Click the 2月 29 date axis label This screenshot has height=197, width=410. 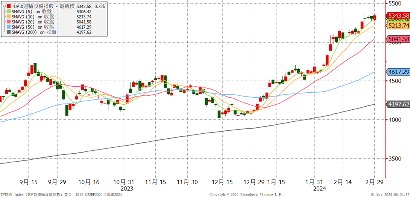pyautogui.click(x=374, y=183)
